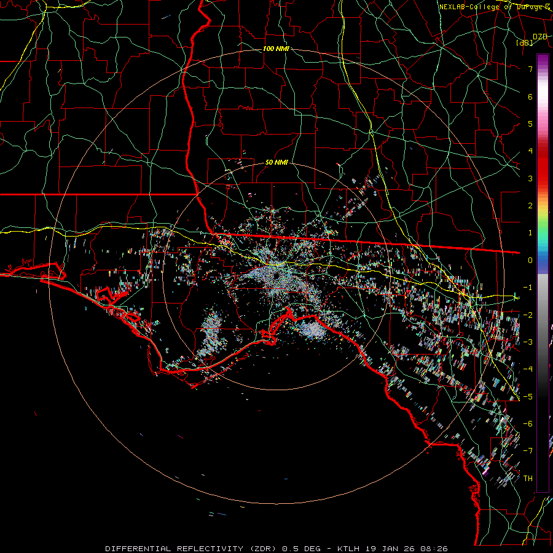
Task: Click the -2 value on the color scale
Action: point(528,315)
